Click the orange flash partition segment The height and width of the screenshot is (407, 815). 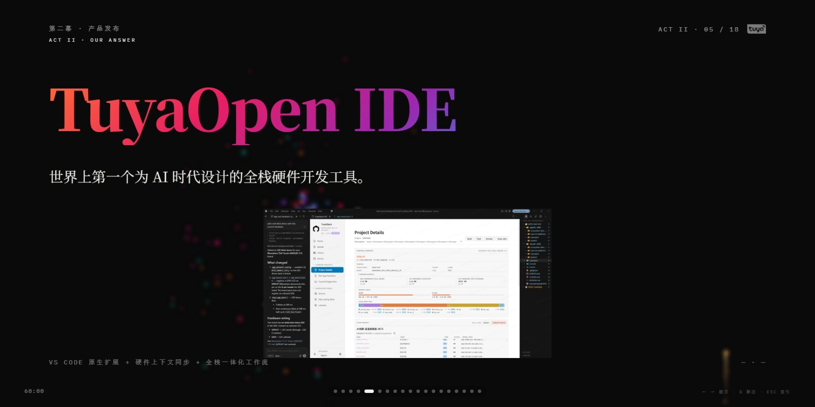[414, 305]
